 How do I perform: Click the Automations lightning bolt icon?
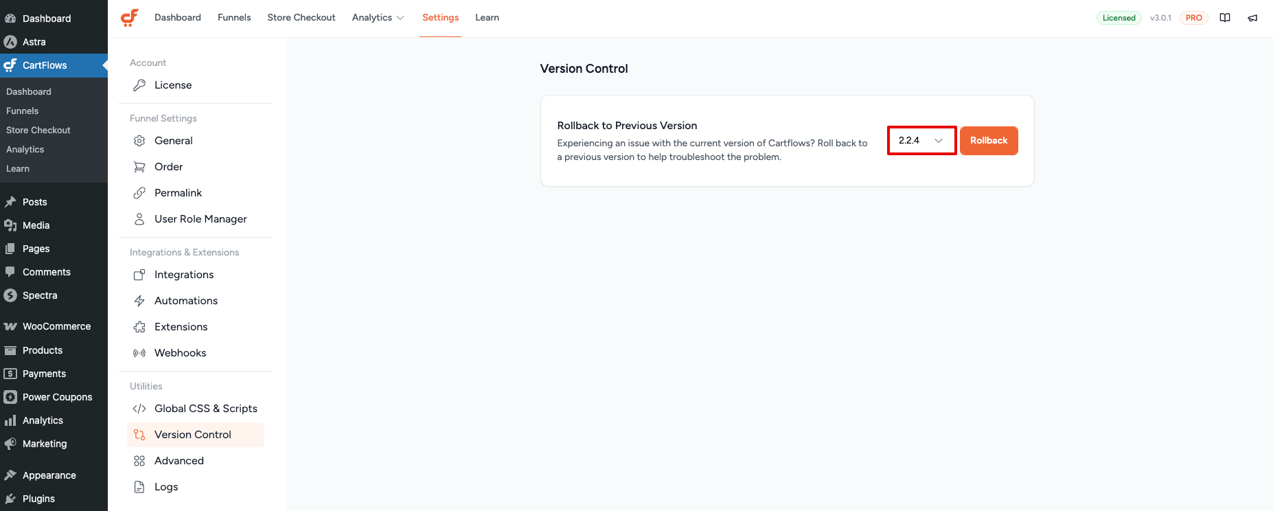(139, 301)
